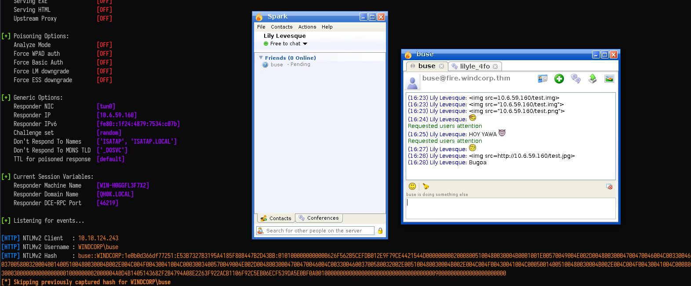The image size is (691, 286).
Task: Click the padlock icon in Spark window
Action: [x=380, y=231]
